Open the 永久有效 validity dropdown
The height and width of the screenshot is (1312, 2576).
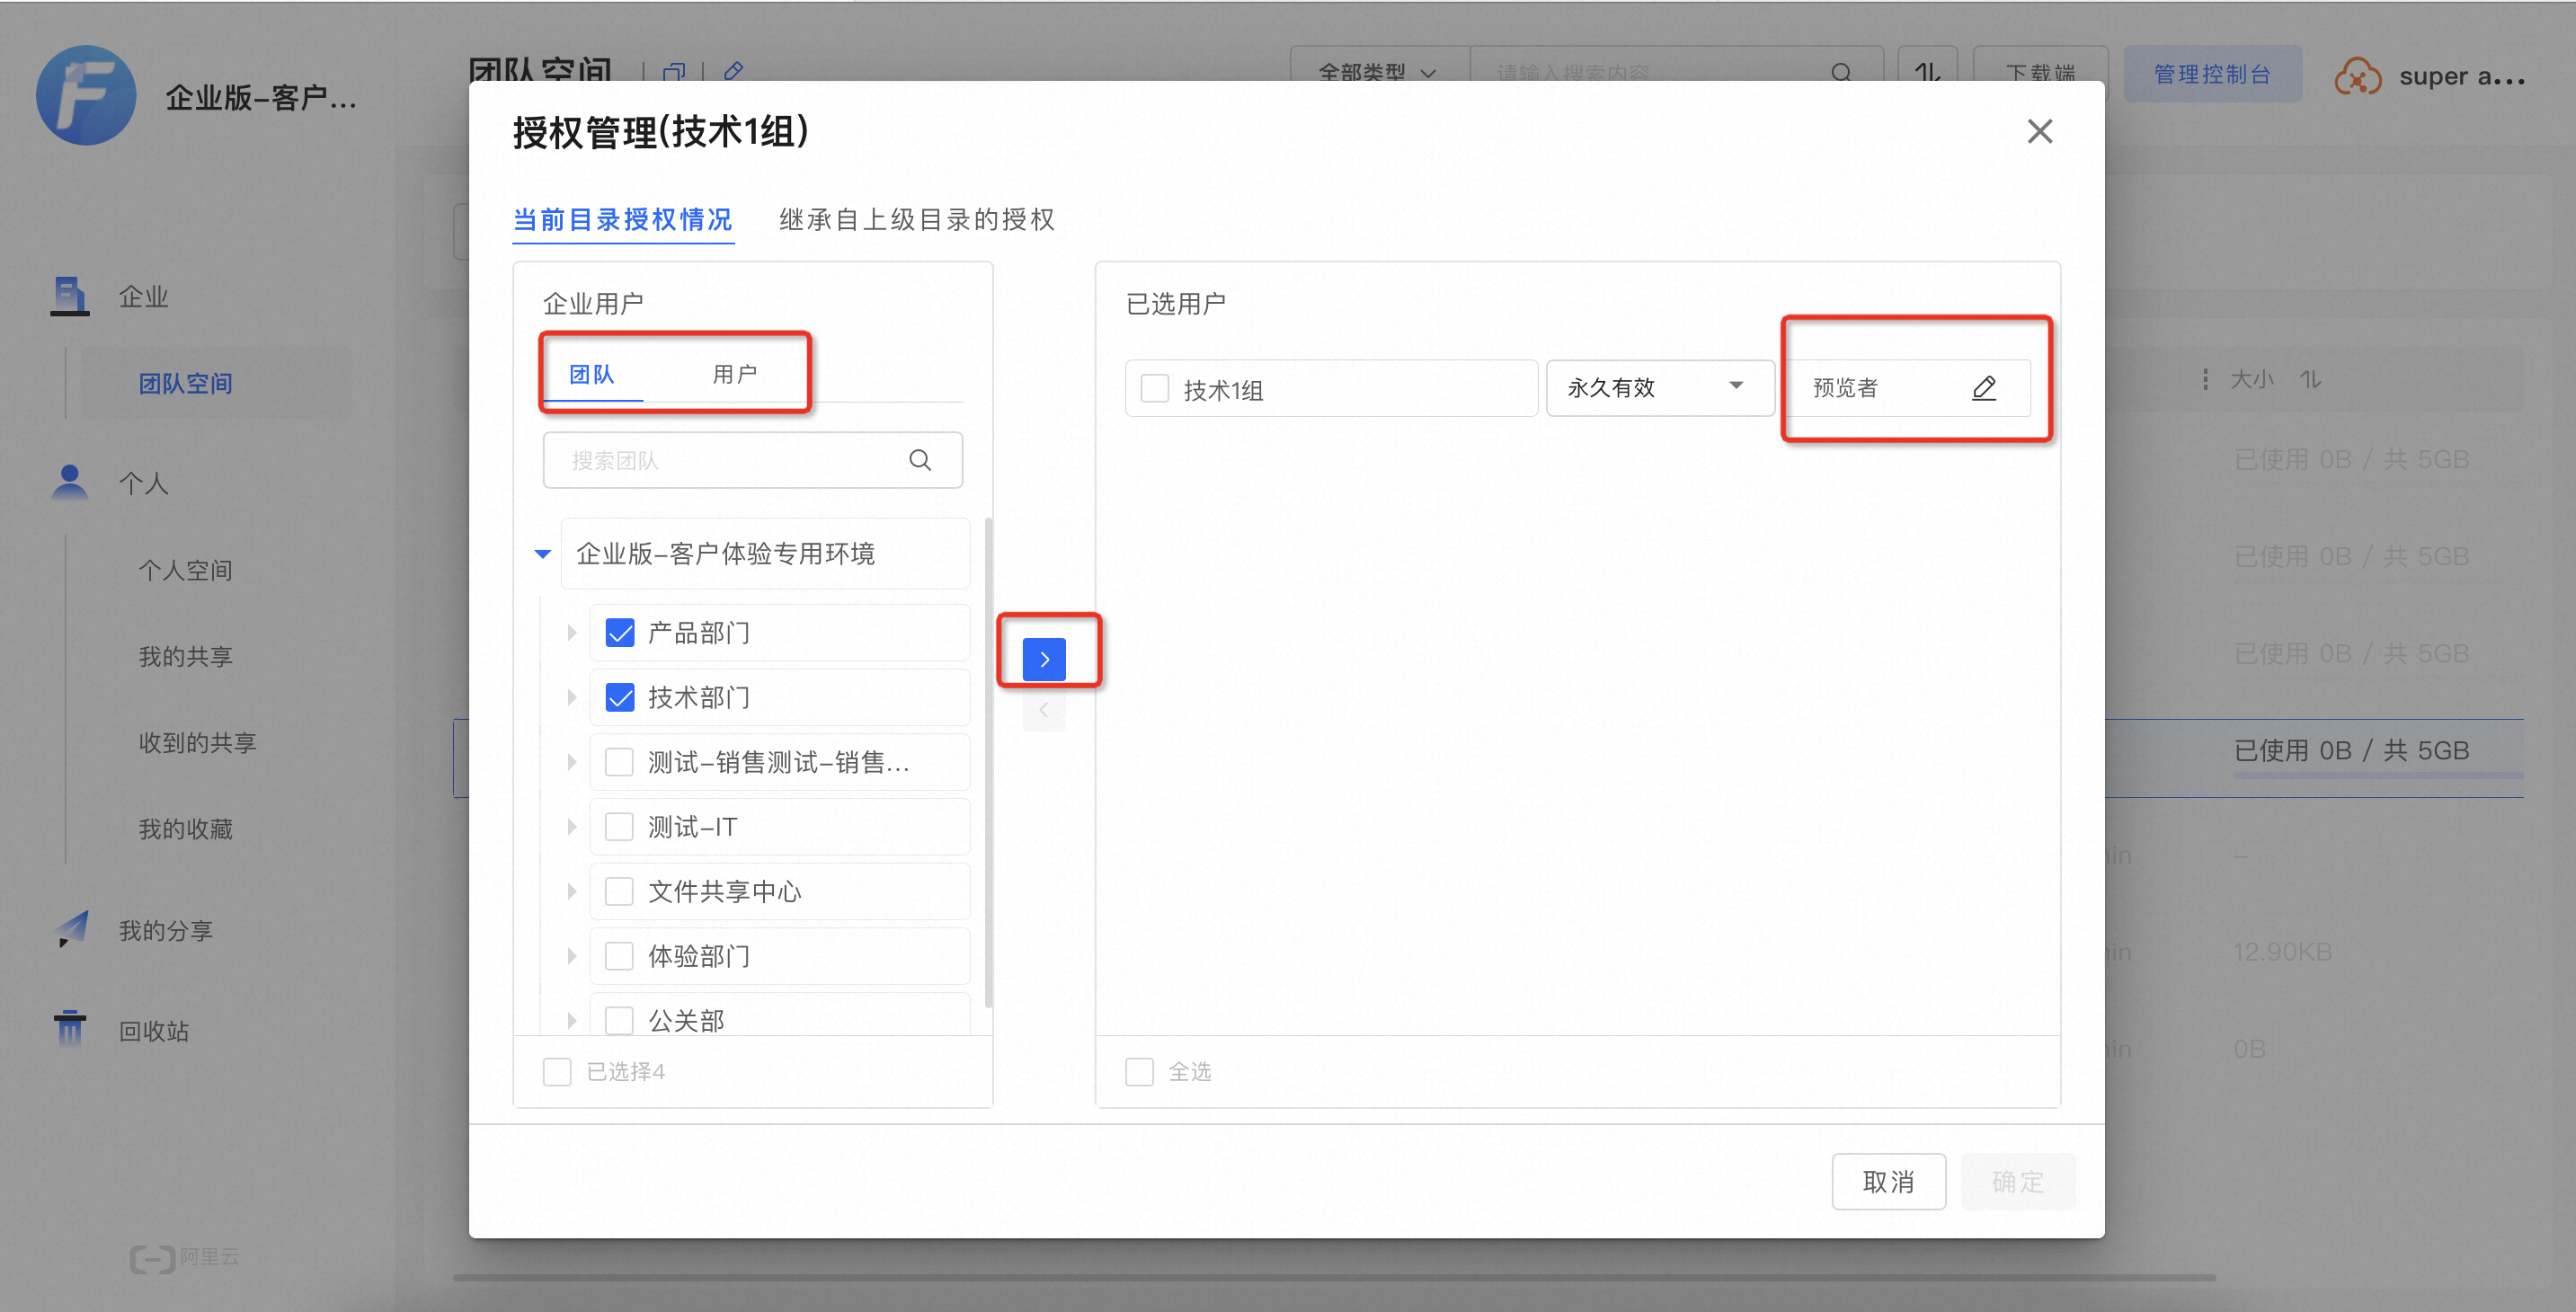(1658, 388)
